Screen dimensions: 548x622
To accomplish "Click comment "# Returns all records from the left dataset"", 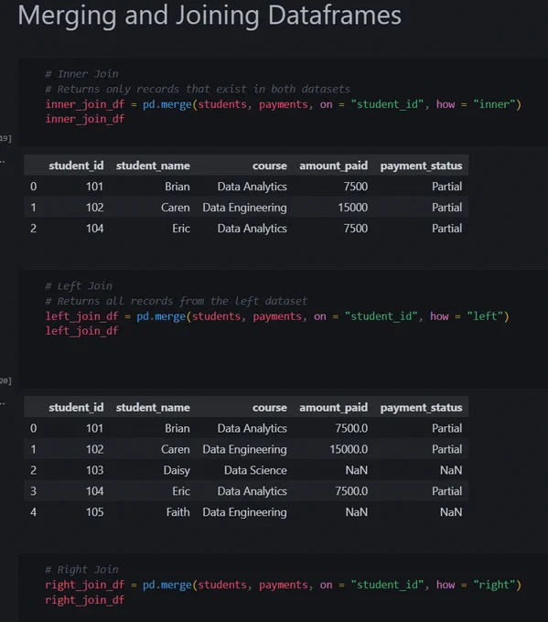I will click(177, 301).
